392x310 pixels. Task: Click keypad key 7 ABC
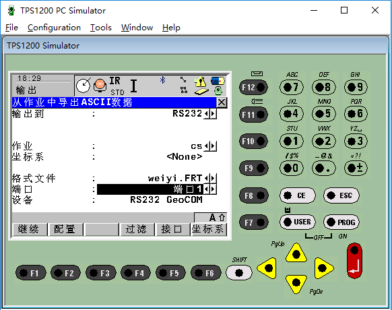click(292, 88)
